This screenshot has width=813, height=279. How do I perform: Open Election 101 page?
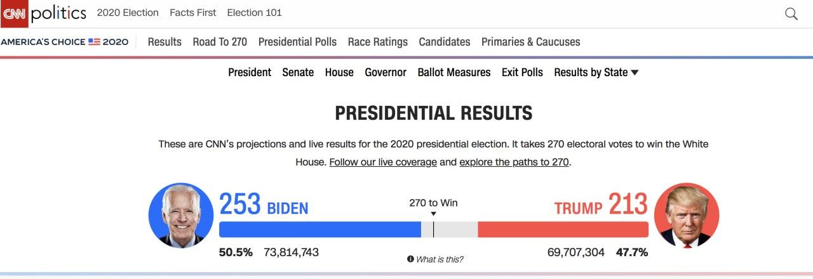pyautogui.click(x=254, y=13)
